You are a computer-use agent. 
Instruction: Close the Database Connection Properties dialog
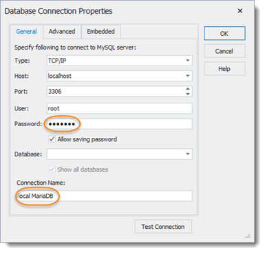(x=240, y=11)
